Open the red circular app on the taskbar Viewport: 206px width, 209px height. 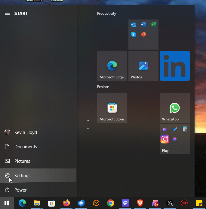[x=184, y=203]
